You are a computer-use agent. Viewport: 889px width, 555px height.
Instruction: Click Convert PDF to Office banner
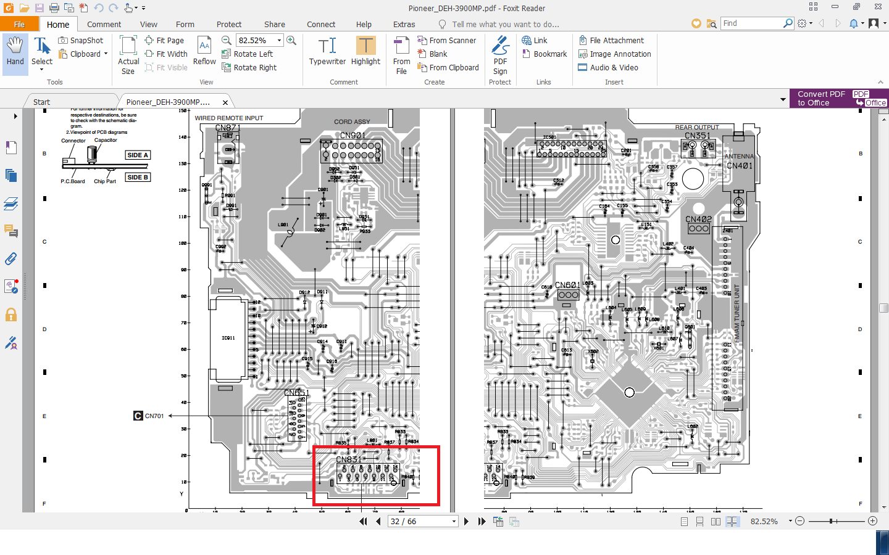[x=839, y=99]
